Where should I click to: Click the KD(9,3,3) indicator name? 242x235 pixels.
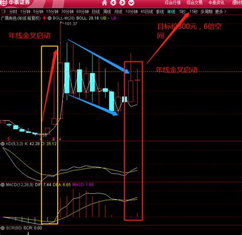pyautogui.click(x=14, y=144)
